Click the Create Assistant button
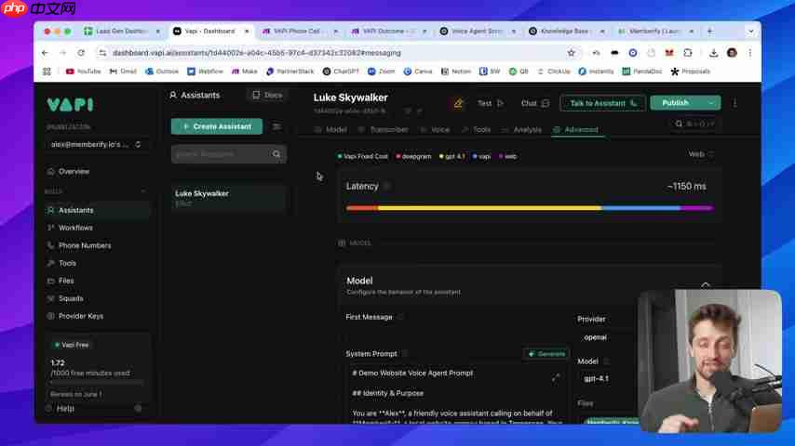 coord(217,126)
